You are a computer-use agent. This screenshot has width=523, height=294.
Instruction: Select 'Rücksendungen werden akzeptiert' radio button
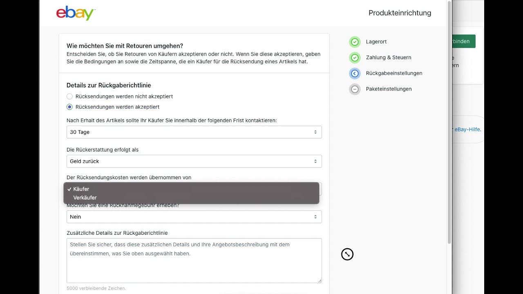pos(69,107)
